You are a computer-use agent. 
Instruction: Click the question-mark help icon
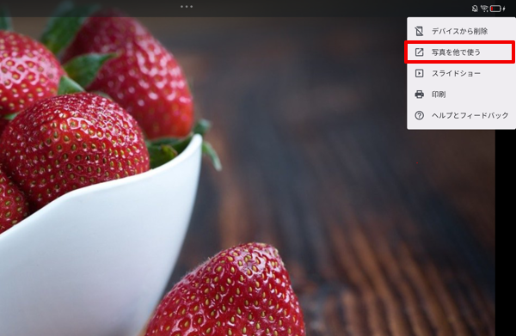point(420,115)
